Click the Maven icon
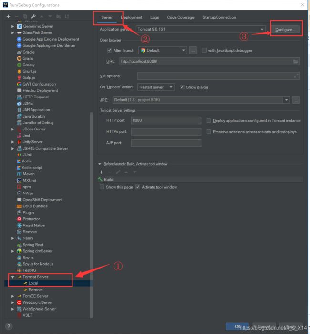Image resolution: width=310 pixels, height=334 pixels. tap(19, 174)
